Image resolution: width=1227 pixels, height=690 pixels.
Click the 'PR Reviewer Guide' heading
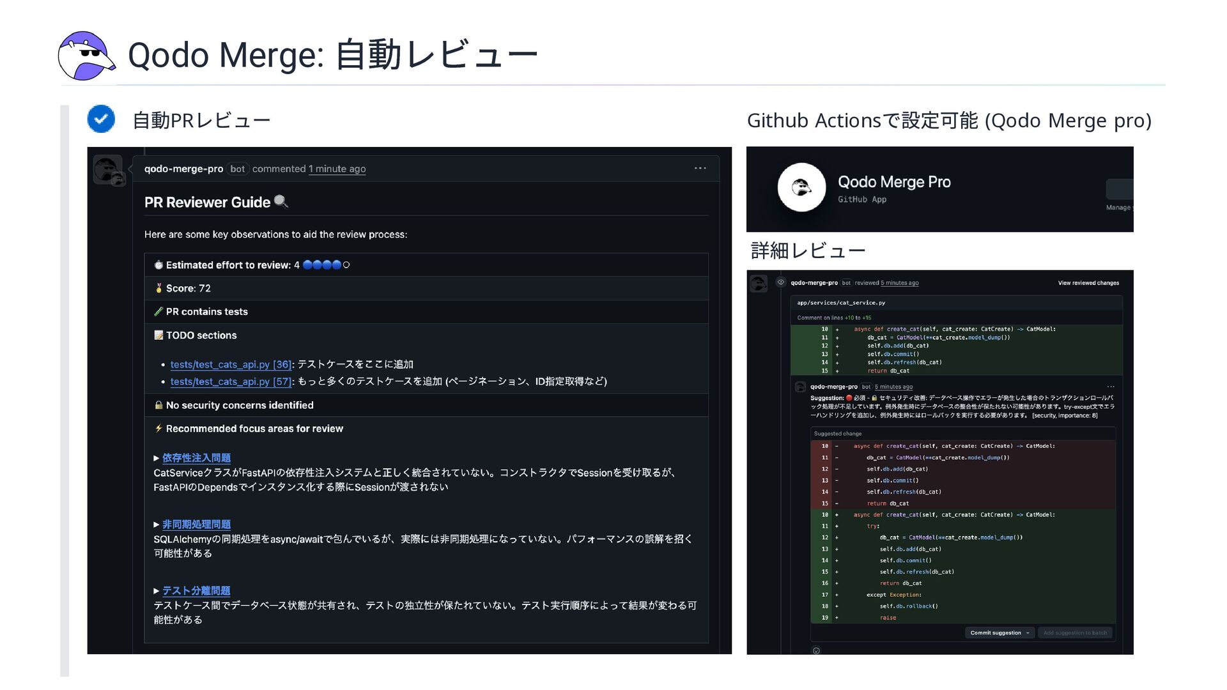[207, 203]
